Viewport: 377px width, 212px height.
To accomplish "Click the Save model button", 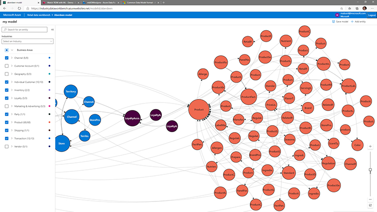I will click(x=341, y=22).
